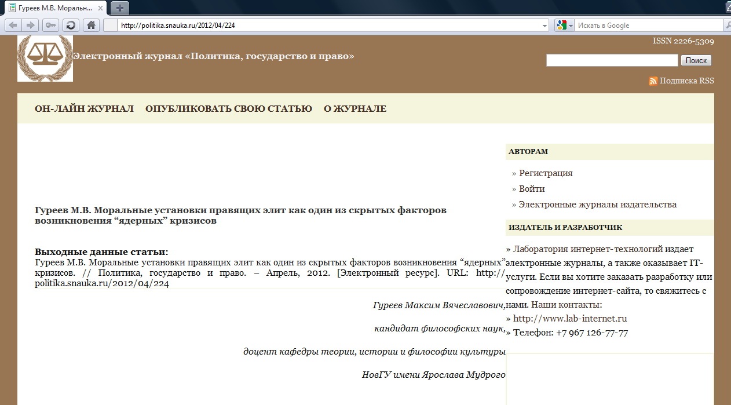The height and width of the screenshot is (405, 731).
Task: Open ОПУБЛИКОВАТЬ СВОЮ СТАТЬЮ menu item
Action: [229, 109]
